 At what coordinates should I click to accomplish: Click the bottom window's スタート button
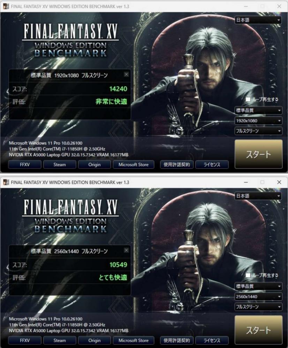coord(258,330)
